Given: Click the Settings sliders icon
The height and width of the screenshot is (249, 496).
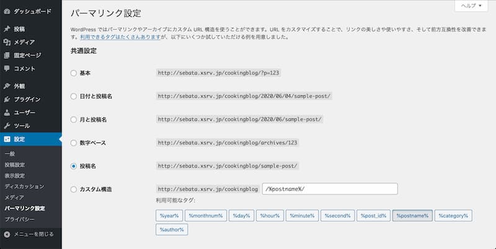Looking at the screenshot, I should 7,139.
